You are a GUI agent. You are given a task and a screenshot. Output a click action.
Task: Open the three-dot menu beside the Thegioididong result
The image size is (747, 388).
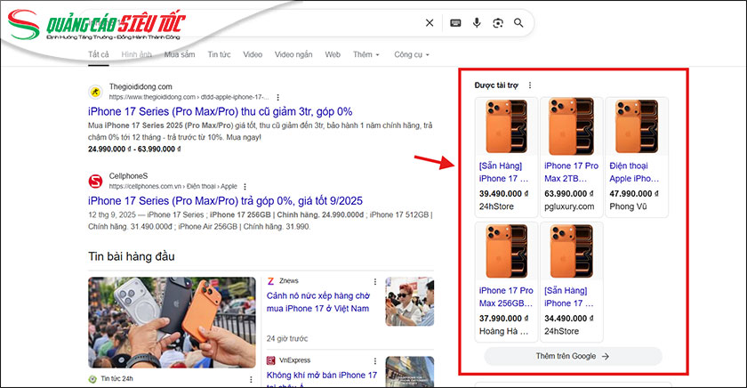[277, 96]
